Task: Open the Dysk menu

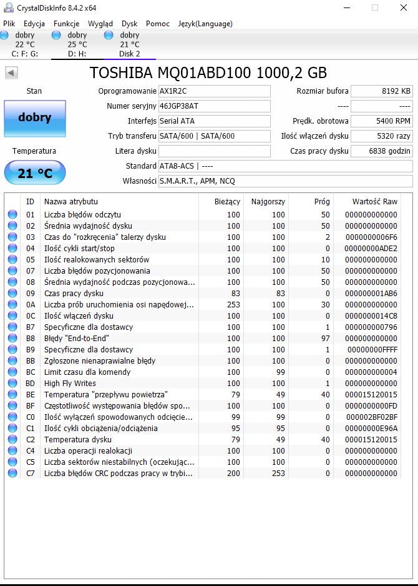Action: click(130, 24)
